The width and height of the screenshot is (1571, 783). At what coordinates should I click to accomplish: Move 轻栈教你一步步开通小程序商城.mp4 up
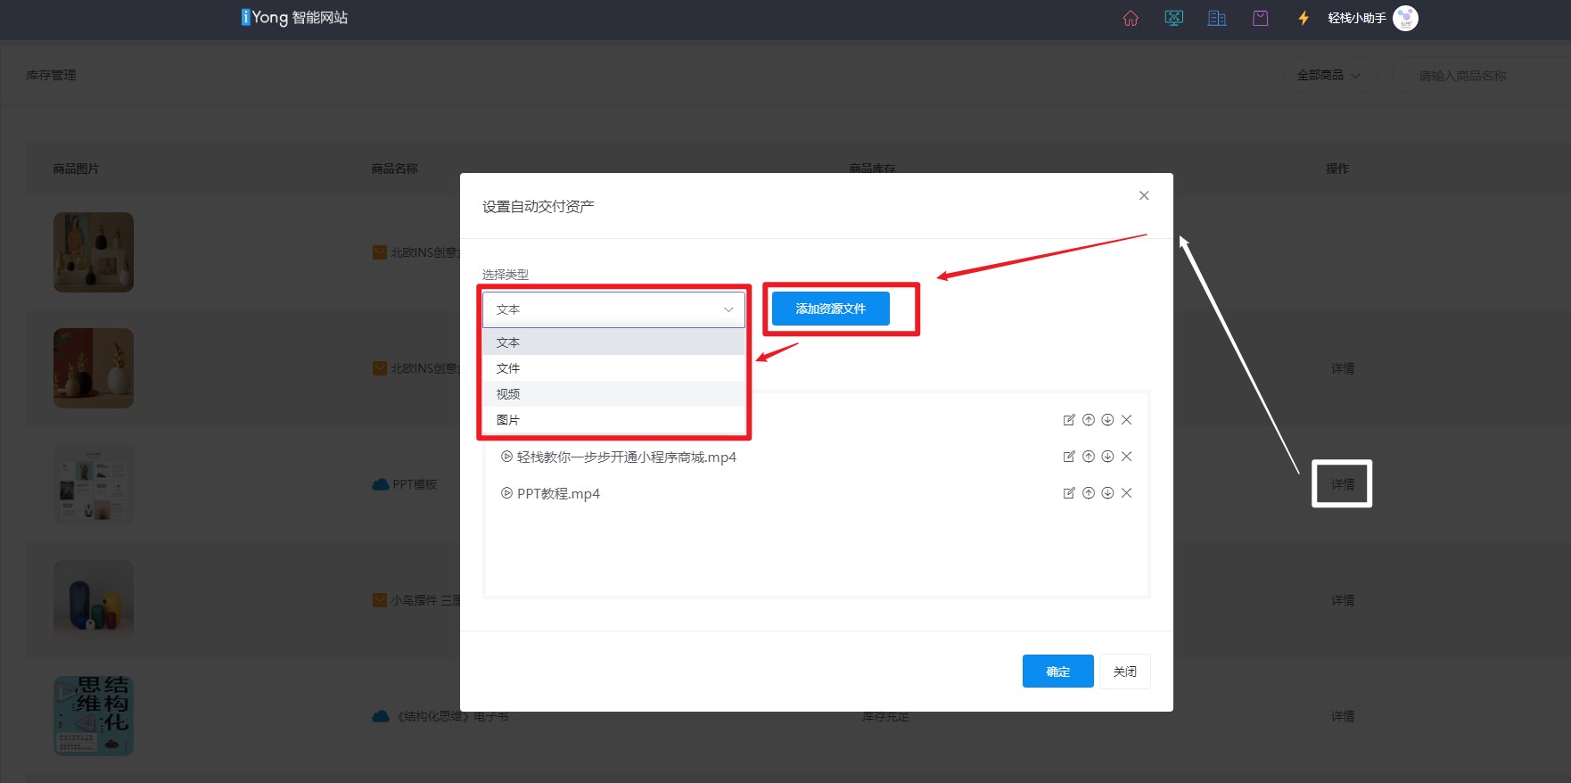coord(1089,457)
